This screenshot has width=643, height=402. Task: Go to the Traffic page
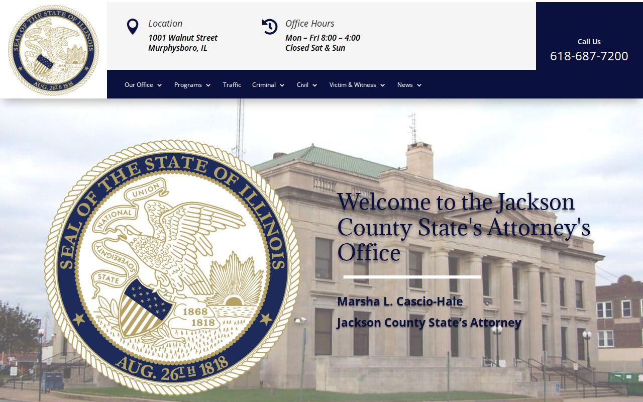[x=232, y=85]
